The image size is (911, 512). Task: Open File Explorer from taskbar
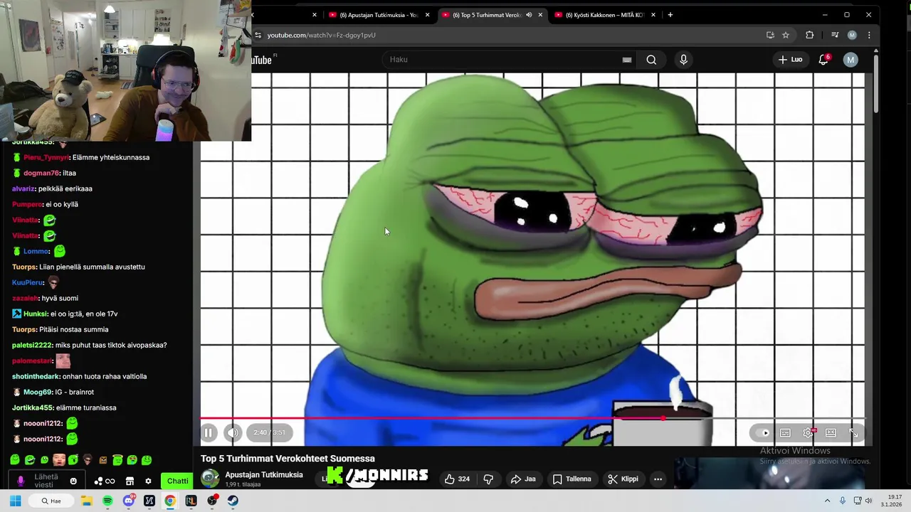(87, 501)
